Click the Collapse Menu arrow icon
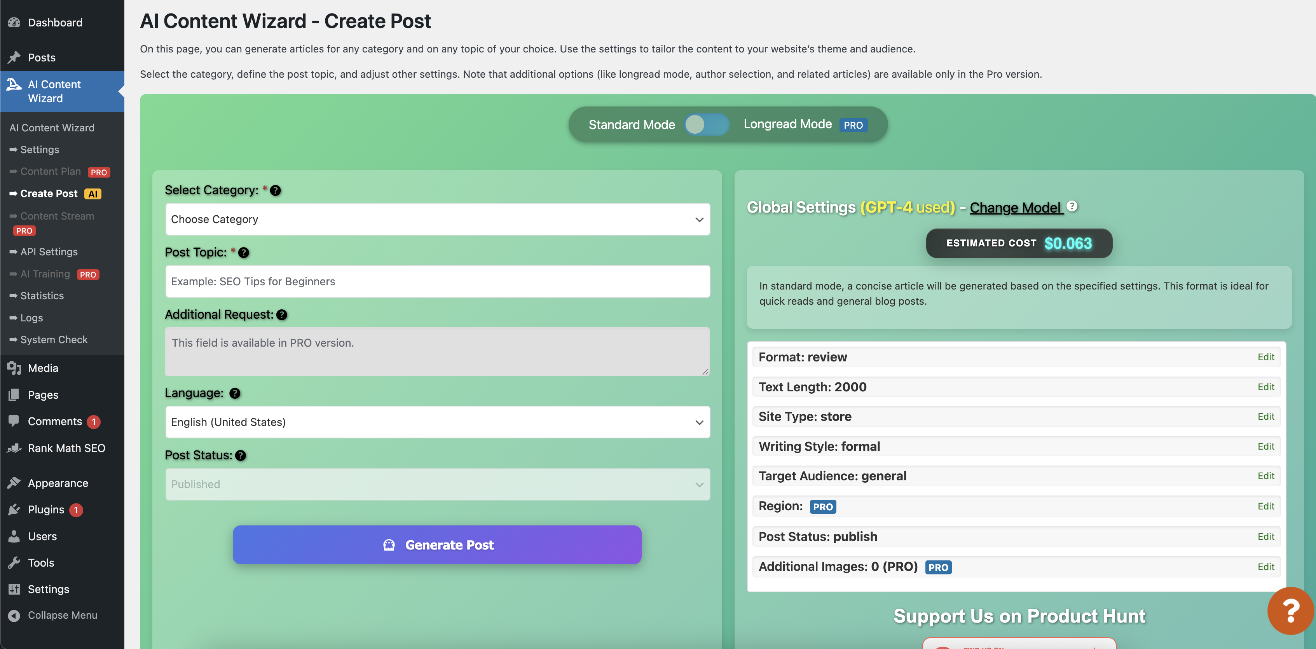Image resolution: width=1316 pixels, height=649 pixels. (14, 615)
